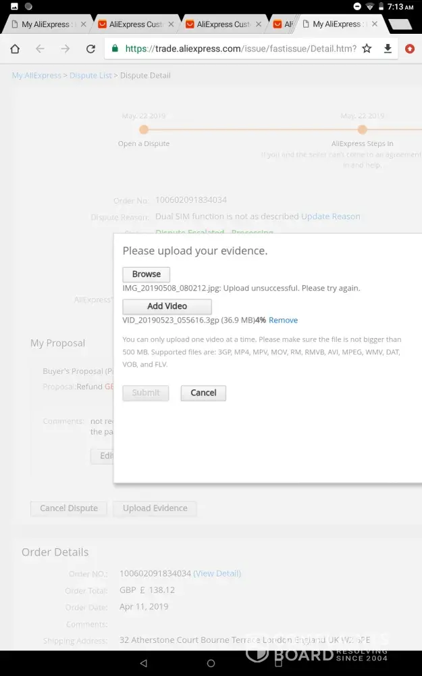Click the Add Video button

coord(167,306)
